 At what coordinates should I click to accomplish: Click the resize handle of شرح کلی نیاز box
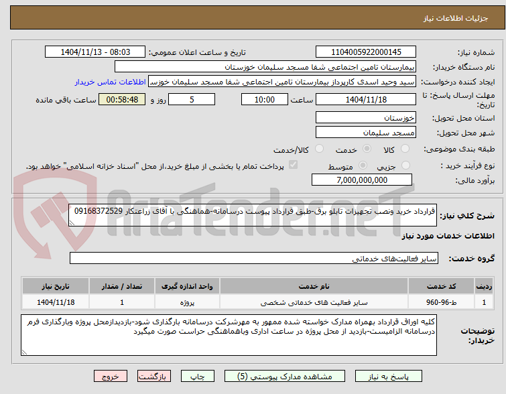point(72,223)
